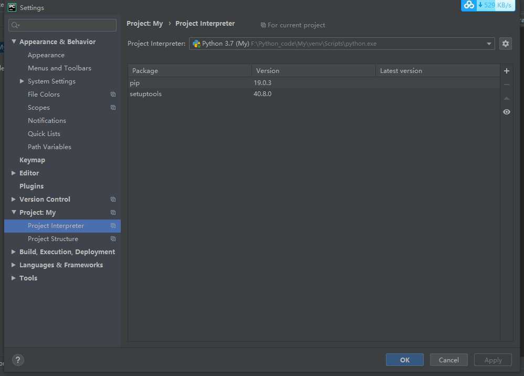Open the Project Interpreter dropdown
The width and height of the screenshot is (524, 376).
489,44
